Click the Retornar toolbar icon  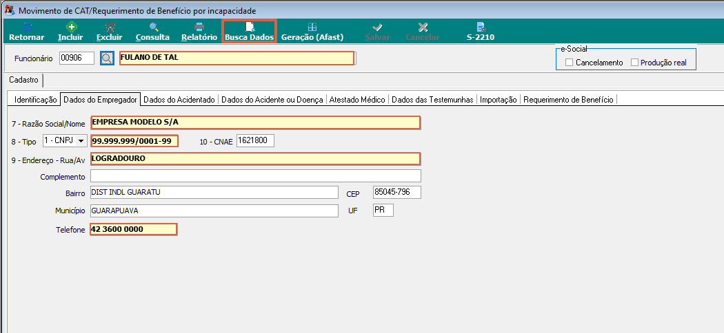click(x=27, y=27)
